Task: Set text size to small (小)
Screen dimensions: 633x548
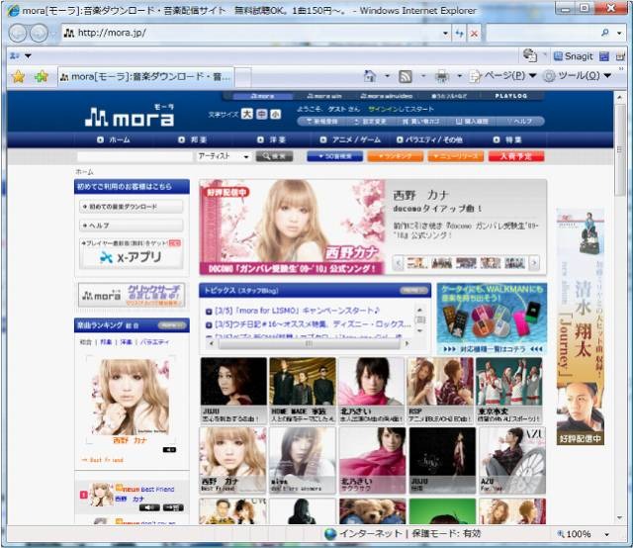Action: 275,115
